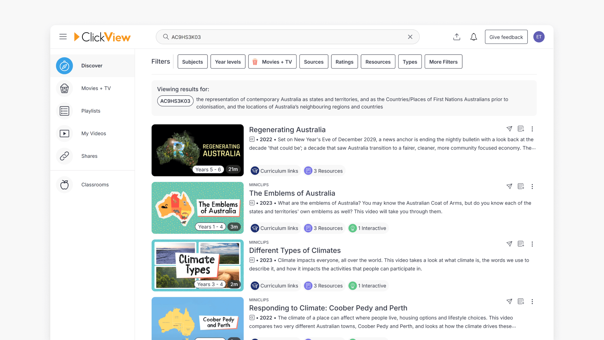Image resolution: width=604 pixels, height=340 pixels.
Task: Click the ClickView logo
Action: (102, 37)
